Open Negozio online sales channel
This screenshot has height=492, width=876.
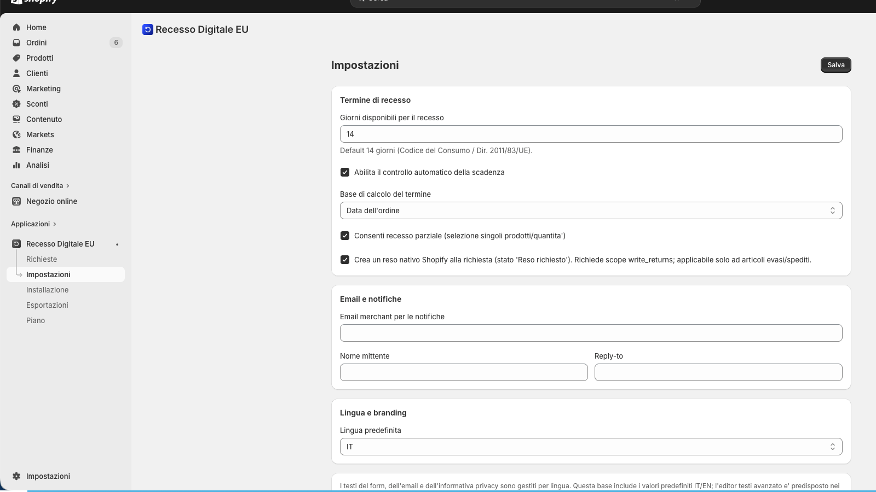[66, 201]
